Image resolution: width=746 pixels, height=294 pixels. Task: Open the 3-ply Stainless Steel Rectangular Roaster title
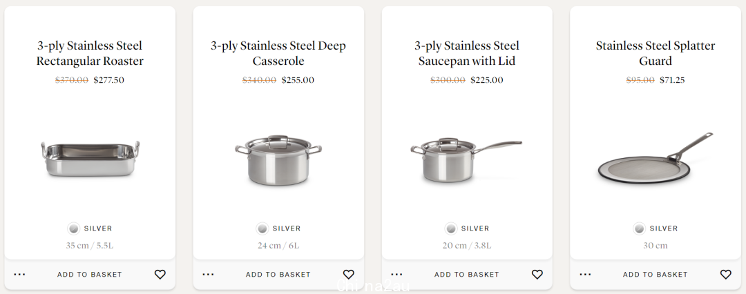[90, 53]
